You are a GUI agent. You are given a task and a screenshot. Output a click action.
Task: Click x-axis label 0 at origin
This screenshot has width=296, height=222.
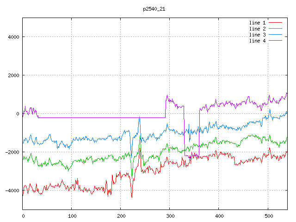23,216
